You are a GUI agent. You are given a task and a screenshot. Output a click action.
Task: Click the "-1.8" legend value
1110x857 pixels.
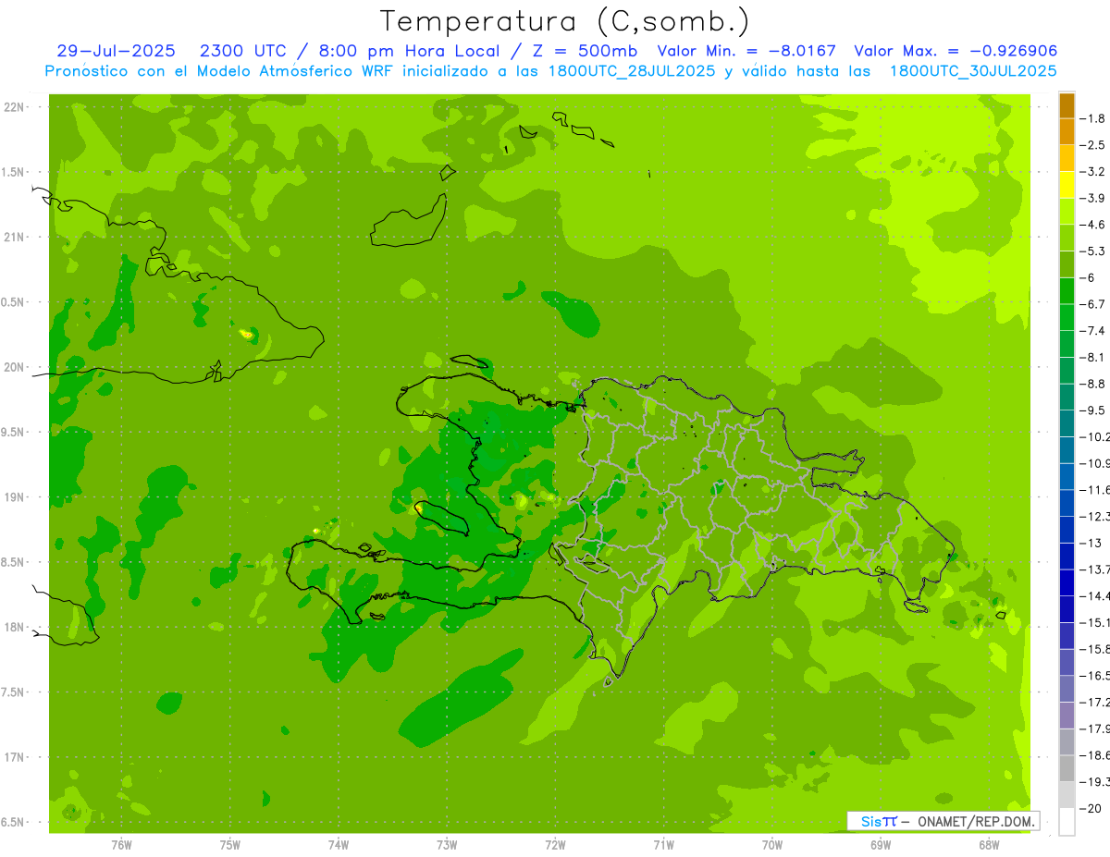click(1092, 118)
